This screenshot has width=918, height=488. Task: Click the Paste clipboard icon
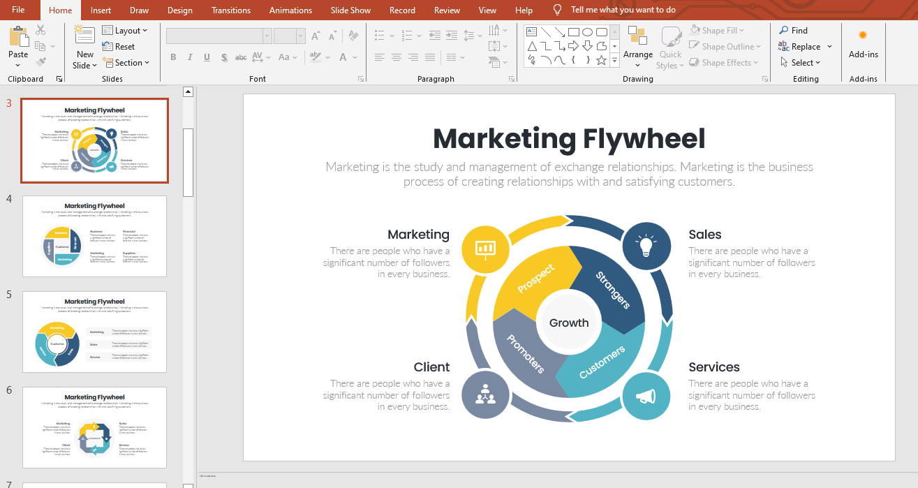tap(19, 37)
